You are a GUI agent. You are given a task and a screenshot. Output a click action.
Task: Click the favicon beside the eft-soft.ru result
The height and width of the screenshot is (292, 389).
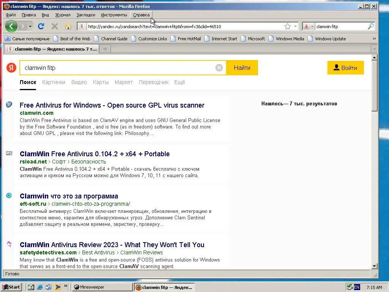coord(9,195)
